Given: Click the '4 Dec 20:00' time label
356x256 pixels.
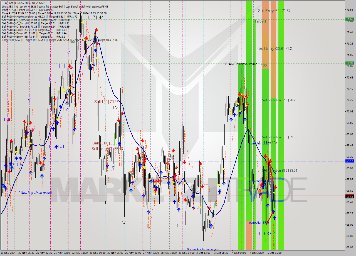Looking at the screenshot, I should coord(257,253).
